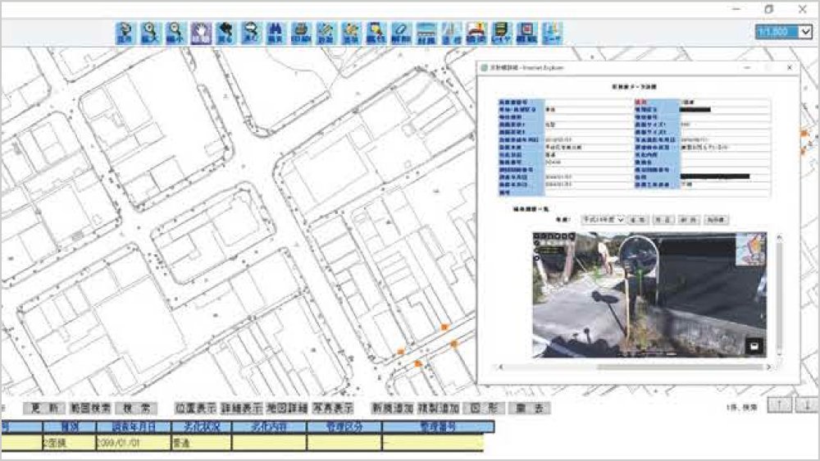The width and height of the screenshot is (820, 461).
Task: Select the 管理番号 column header
Action: (438, 427)
